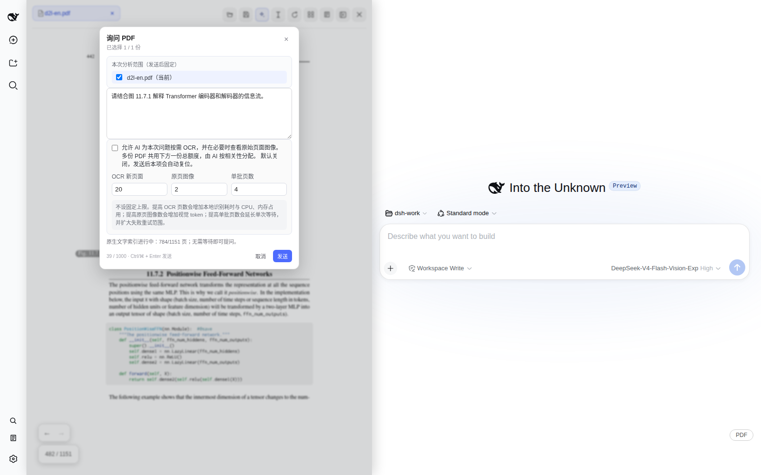Click the Into the Unknown heading
761x475 pixels.
tap(557, 188)
